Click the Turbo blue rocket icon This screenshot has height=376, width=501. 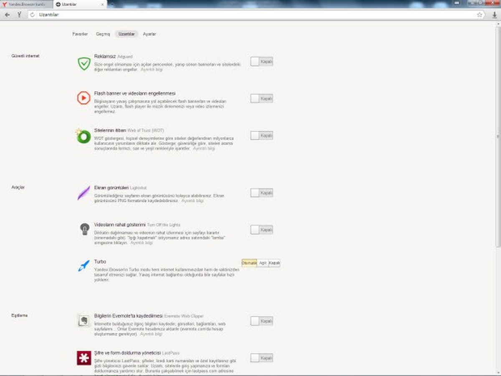[x=84, y=266]
